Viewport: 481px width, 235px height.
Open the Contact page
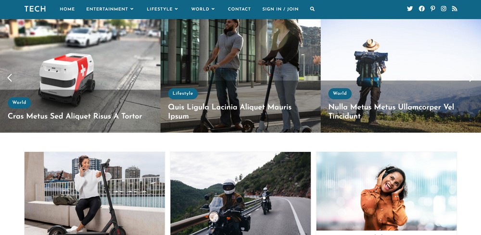point(239,9)
